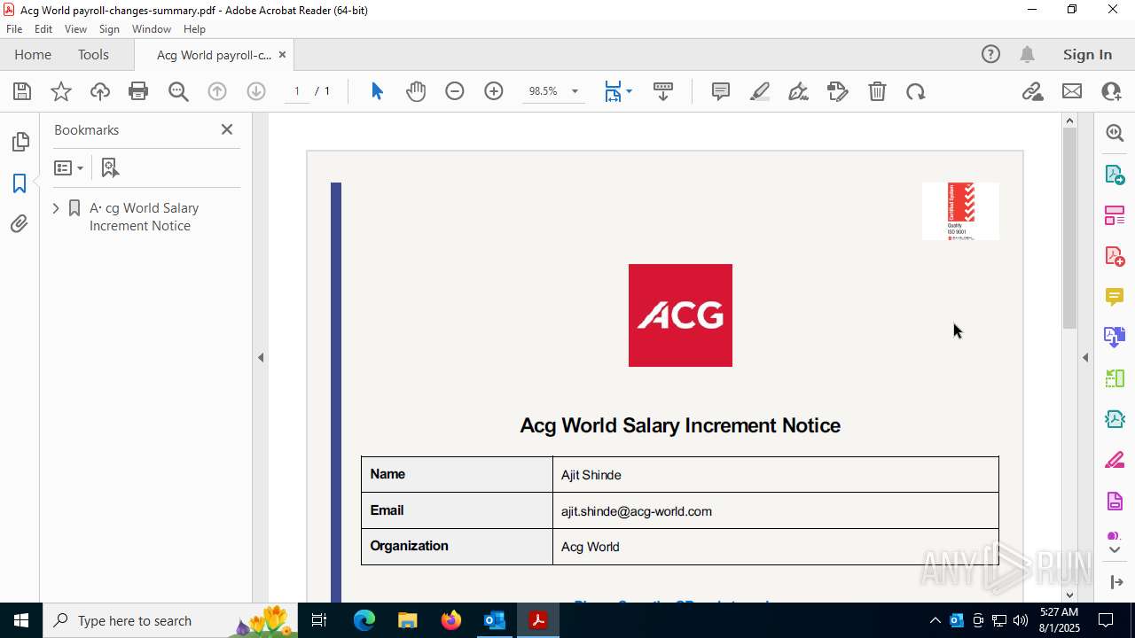Open the Window menu
This screenshot has height=638, width=1135.
click(x=152, y=29)
